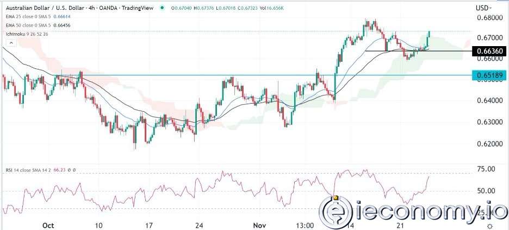This screenshot has width=509, height=230.
Task: Click the 75.00 RSI scale label
Action: coord(486,169)
